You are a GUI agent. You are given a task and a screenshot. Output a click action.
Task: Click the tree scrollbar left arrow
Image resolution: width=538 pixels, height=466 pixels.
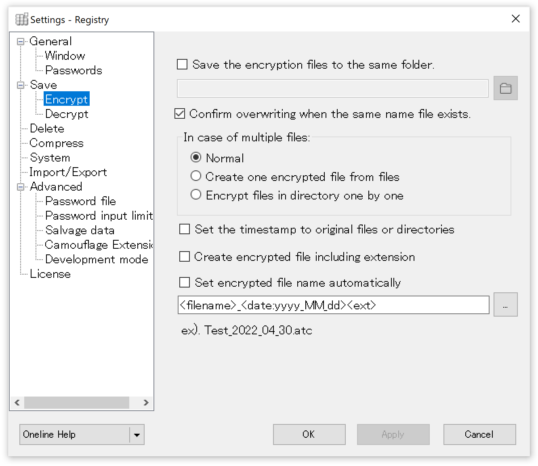tap(17, 403)
